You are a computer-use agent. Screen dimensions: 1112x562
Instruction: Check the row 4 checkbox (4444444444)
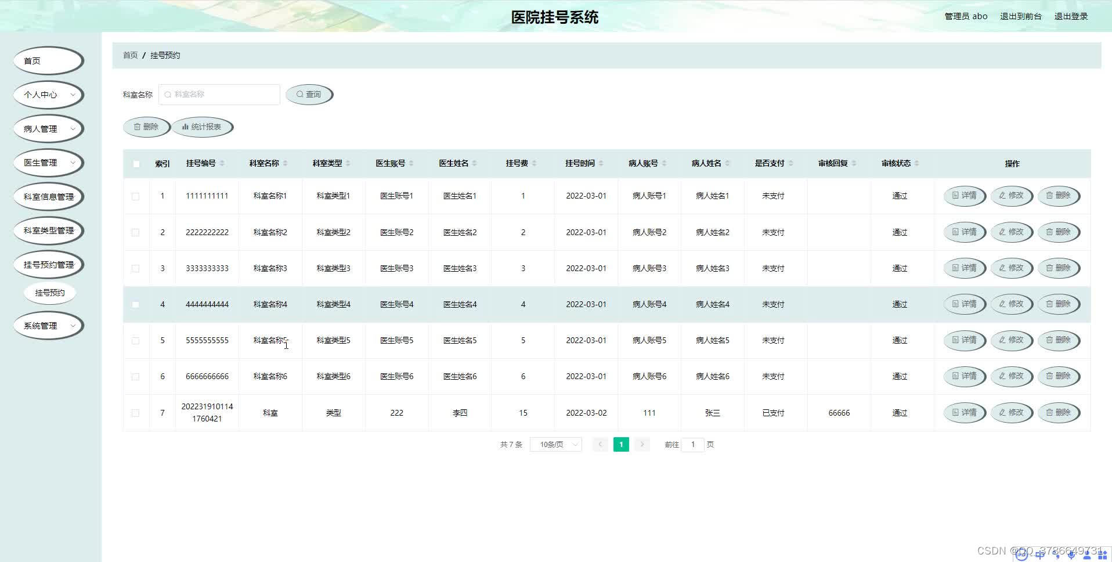point(136,304)
